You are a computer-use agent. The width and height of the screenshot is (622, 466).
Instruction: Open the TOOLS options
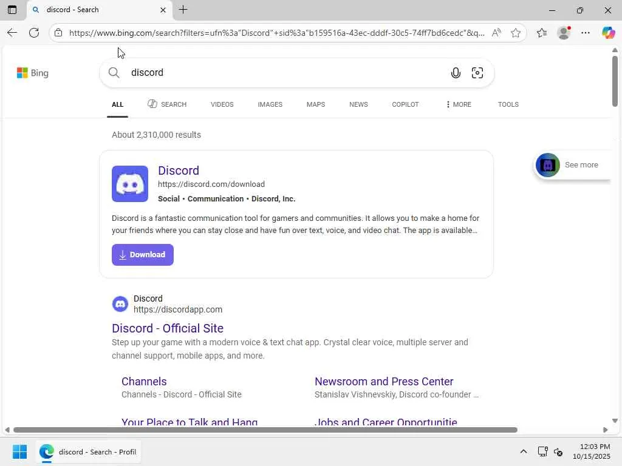(508, 104)
